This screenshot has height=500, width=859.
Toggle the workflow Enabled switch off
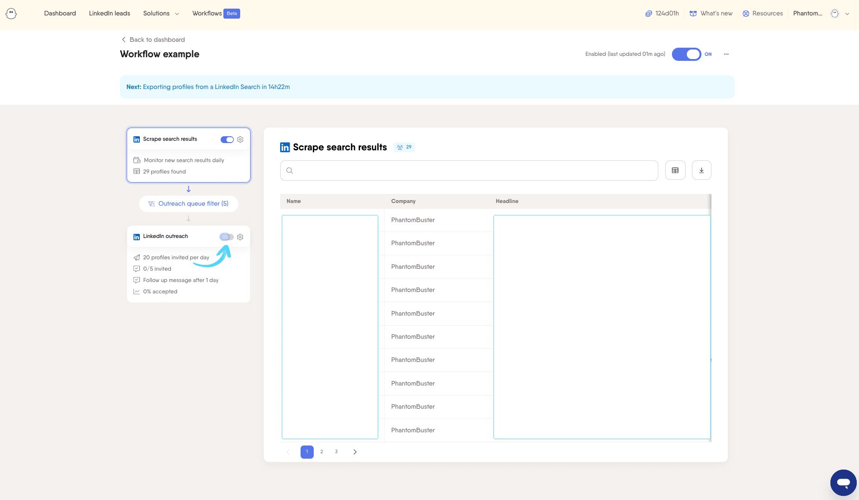click(686, 54)
